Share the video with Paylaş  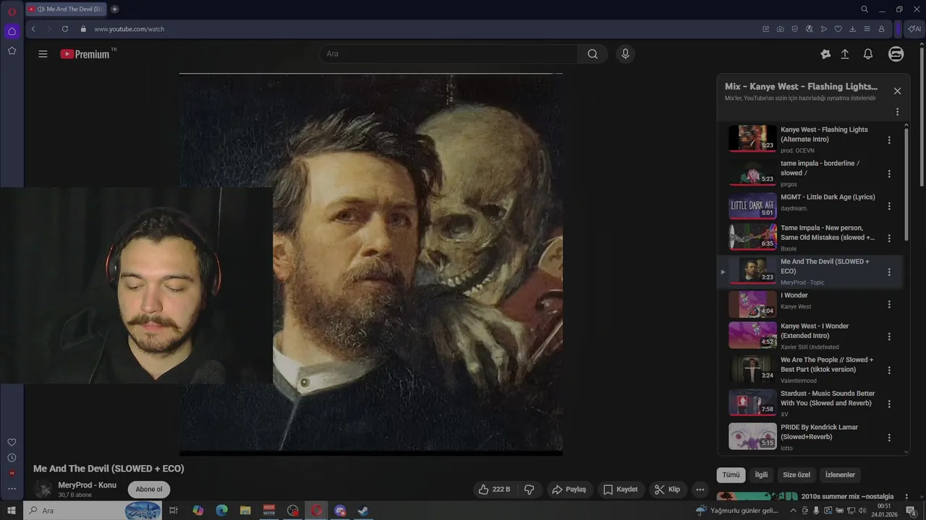tap(569, 490)
